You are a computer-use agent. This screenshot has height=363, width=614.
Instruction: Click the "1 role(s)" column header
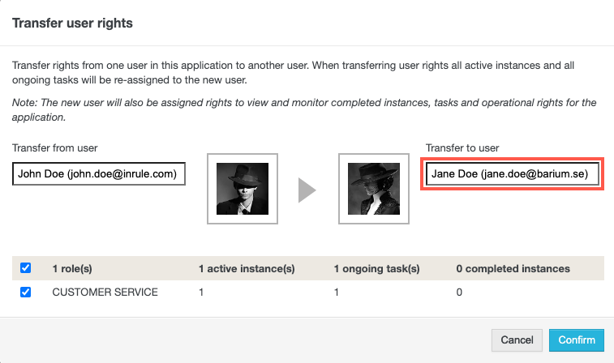[77, 268]
